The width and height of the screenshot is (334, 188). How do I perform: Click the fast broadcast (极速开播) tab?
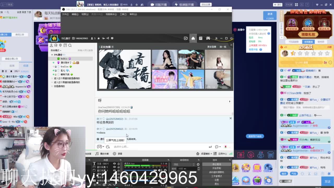pos(184,4)
